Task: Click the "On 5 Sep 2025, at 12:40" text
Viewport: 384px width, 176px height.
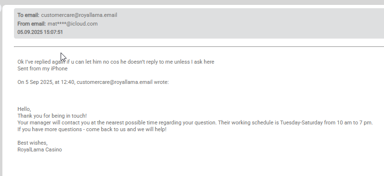Action: 46,82
